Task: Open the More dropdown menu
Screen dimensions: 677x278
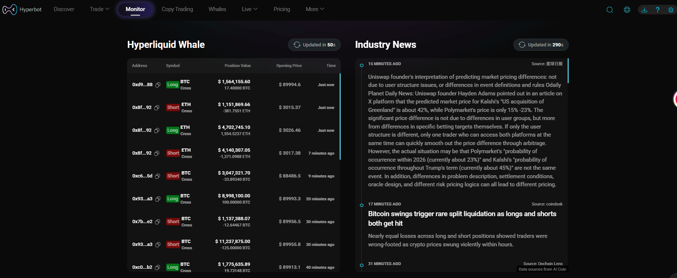Action: coord(315,9)
